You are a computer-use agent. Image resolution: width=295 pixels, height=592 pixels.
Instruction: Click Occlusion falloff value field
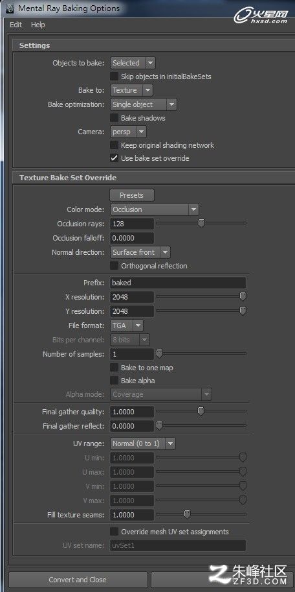(x=132, y=238)
